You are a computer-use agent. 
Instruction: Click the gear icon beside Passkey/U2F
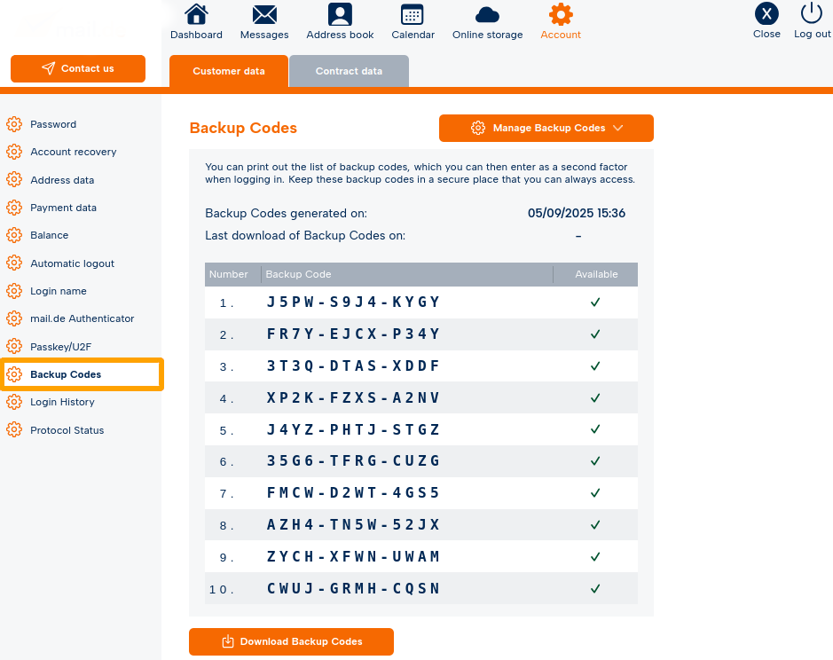14,347
